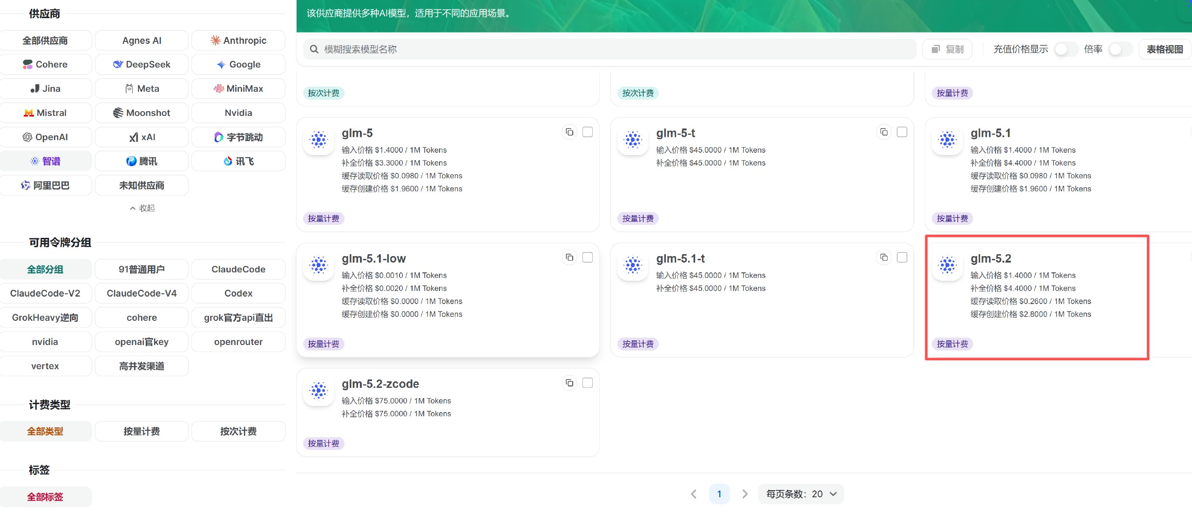
Task: Filter by DeepSeek supplier
Action: [142, 64]
